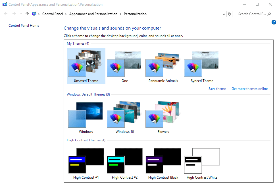Click the Save theme link
The width and height of the screenshot is (277, 190).
tap(217, 89)
